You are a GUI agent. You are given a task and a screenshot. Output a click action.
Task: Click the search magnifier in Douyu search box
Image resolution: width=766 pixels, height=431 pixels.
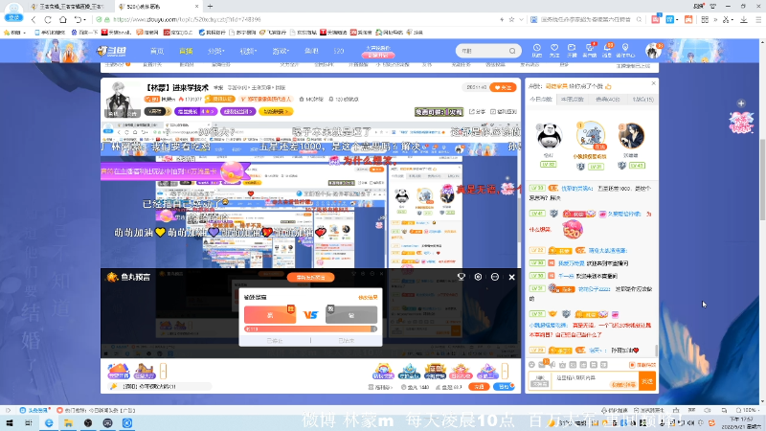512,51
